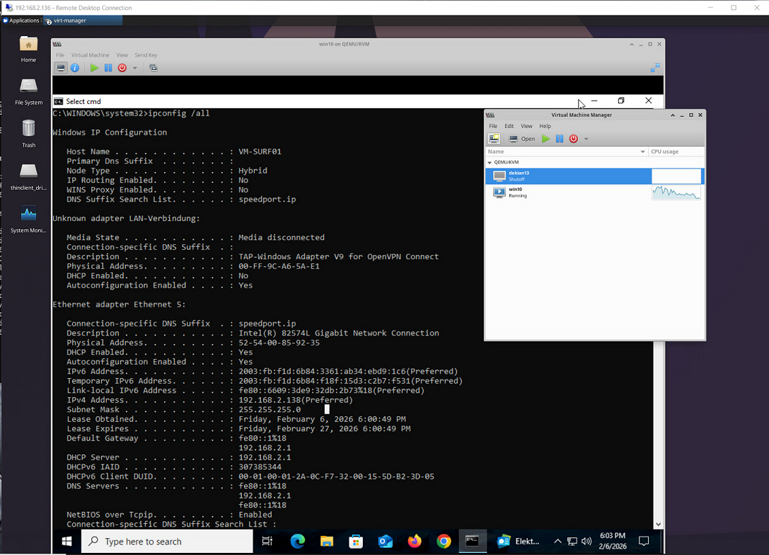Click the green play icon in Virtual Machine Manager
The image size is (769, 555).
point(545,139)
